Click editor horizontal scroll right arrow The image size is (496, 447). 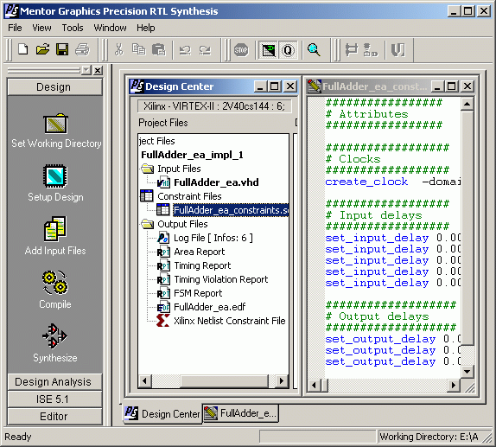point(454,385)
